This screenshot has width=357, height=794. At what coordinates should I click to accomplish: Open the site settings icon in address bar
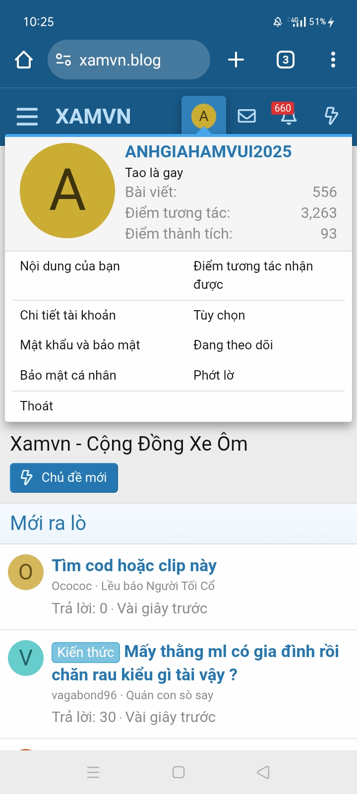pyautogui.click(x=64, y=60)
